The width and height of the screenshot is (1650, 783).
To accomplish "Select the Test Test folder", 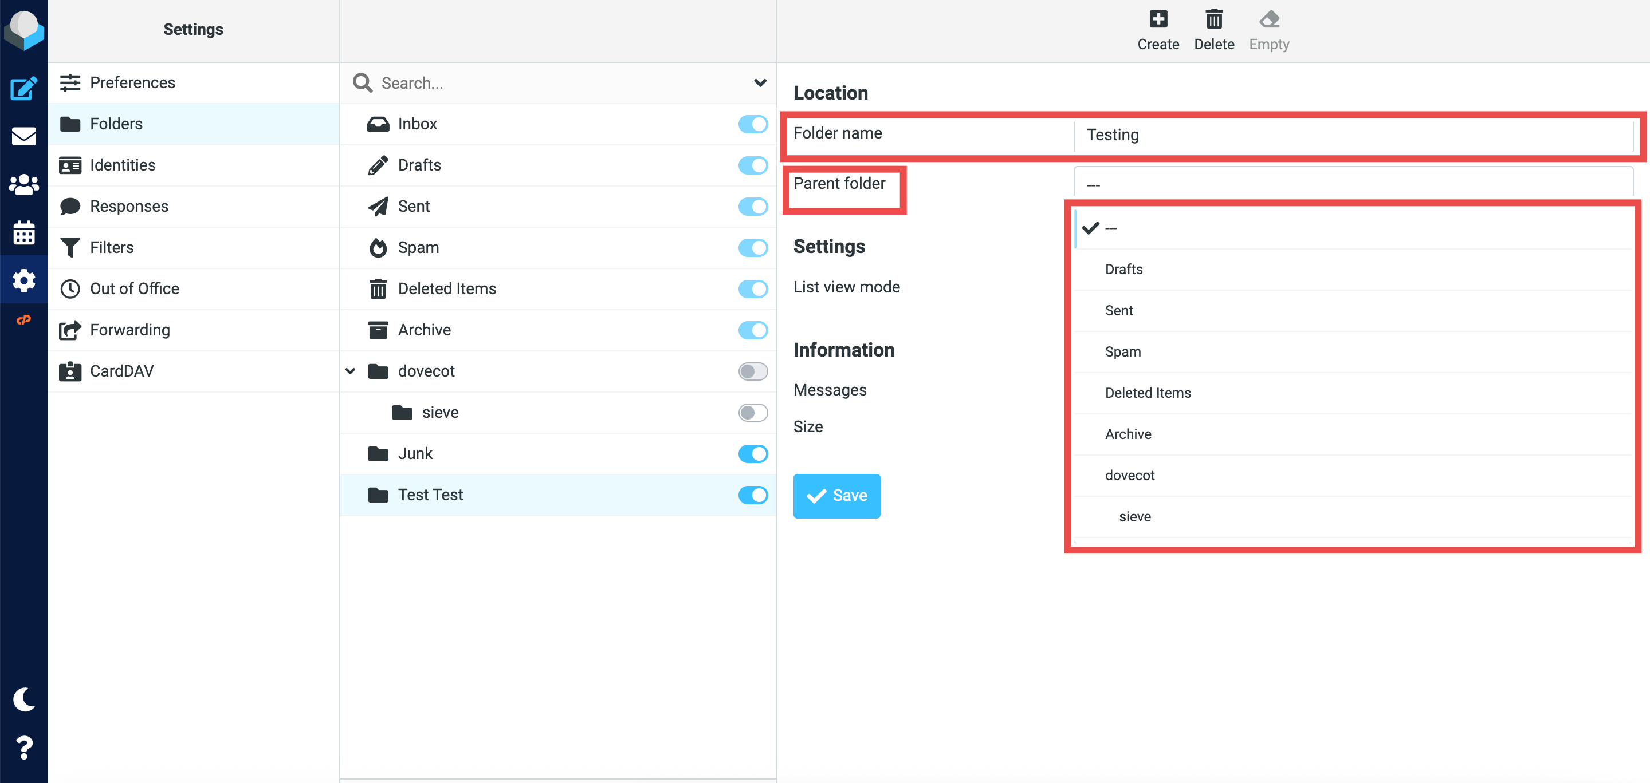I will [x=430, y=495].
